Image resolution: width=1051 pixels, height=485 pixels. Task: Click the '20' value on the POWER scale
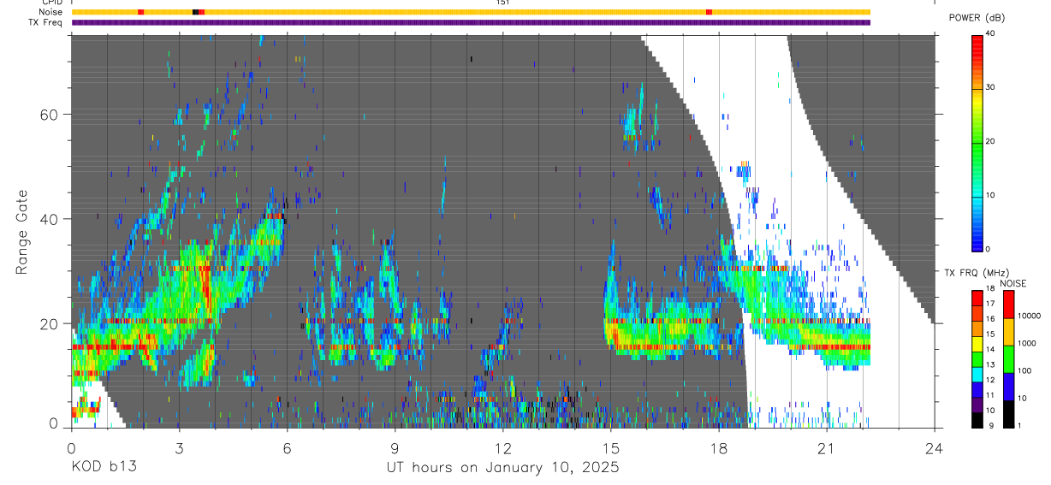point(990,141)
